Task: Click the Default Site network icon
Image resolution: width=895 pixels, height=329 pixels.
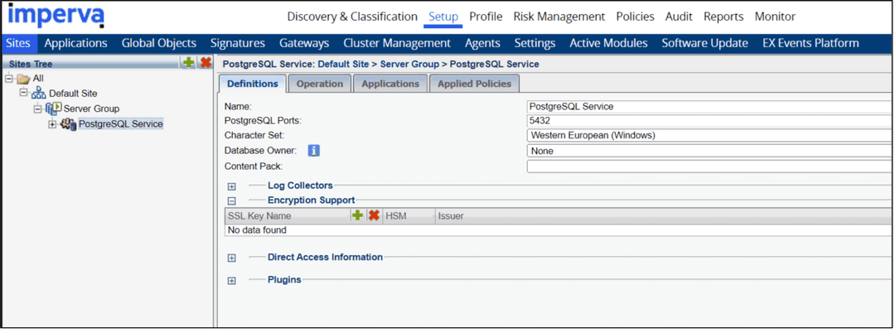Action: (x=39, y=93)
